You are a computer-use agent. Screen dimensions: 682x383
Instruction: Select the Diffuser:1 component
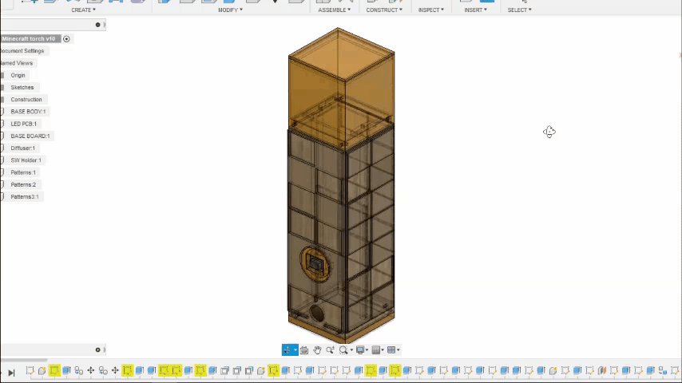click(23, 148)
